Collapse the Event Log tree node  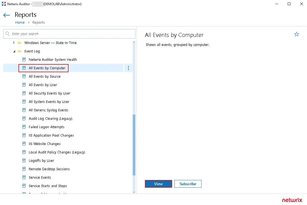pyautogui.click(x=14, y=51)
